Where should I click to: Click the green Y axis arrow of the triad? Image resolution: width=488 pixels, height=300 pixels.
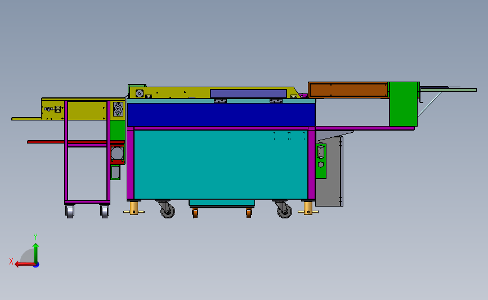(36, 253)
